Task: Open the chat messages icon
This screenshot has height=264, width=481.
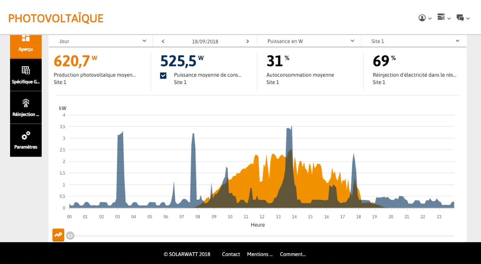Action: point(460,18)
